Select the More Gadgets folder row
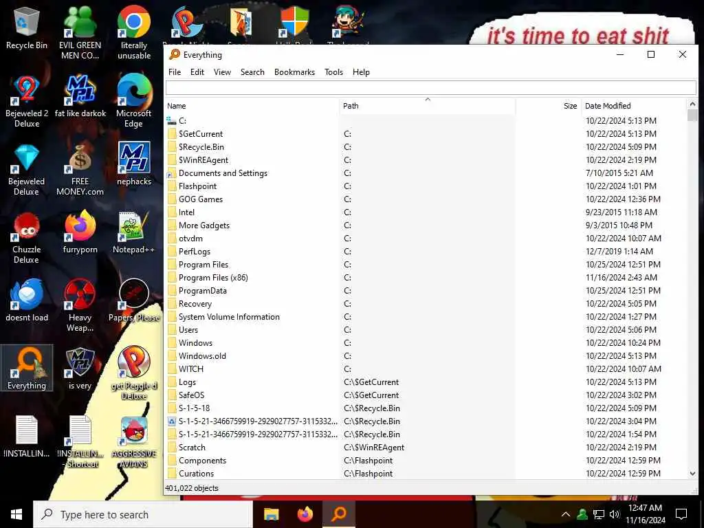The width and height of the screenshot is (704, 528). tap(426, 225)
